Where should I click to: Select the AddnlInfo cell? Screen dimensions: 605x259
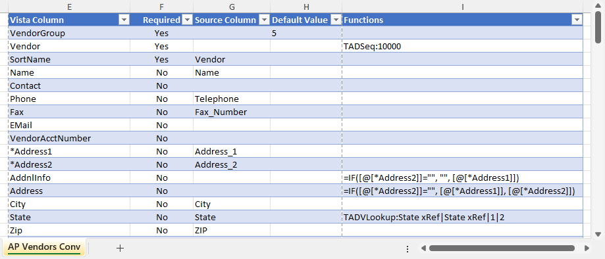pos(69,177)
